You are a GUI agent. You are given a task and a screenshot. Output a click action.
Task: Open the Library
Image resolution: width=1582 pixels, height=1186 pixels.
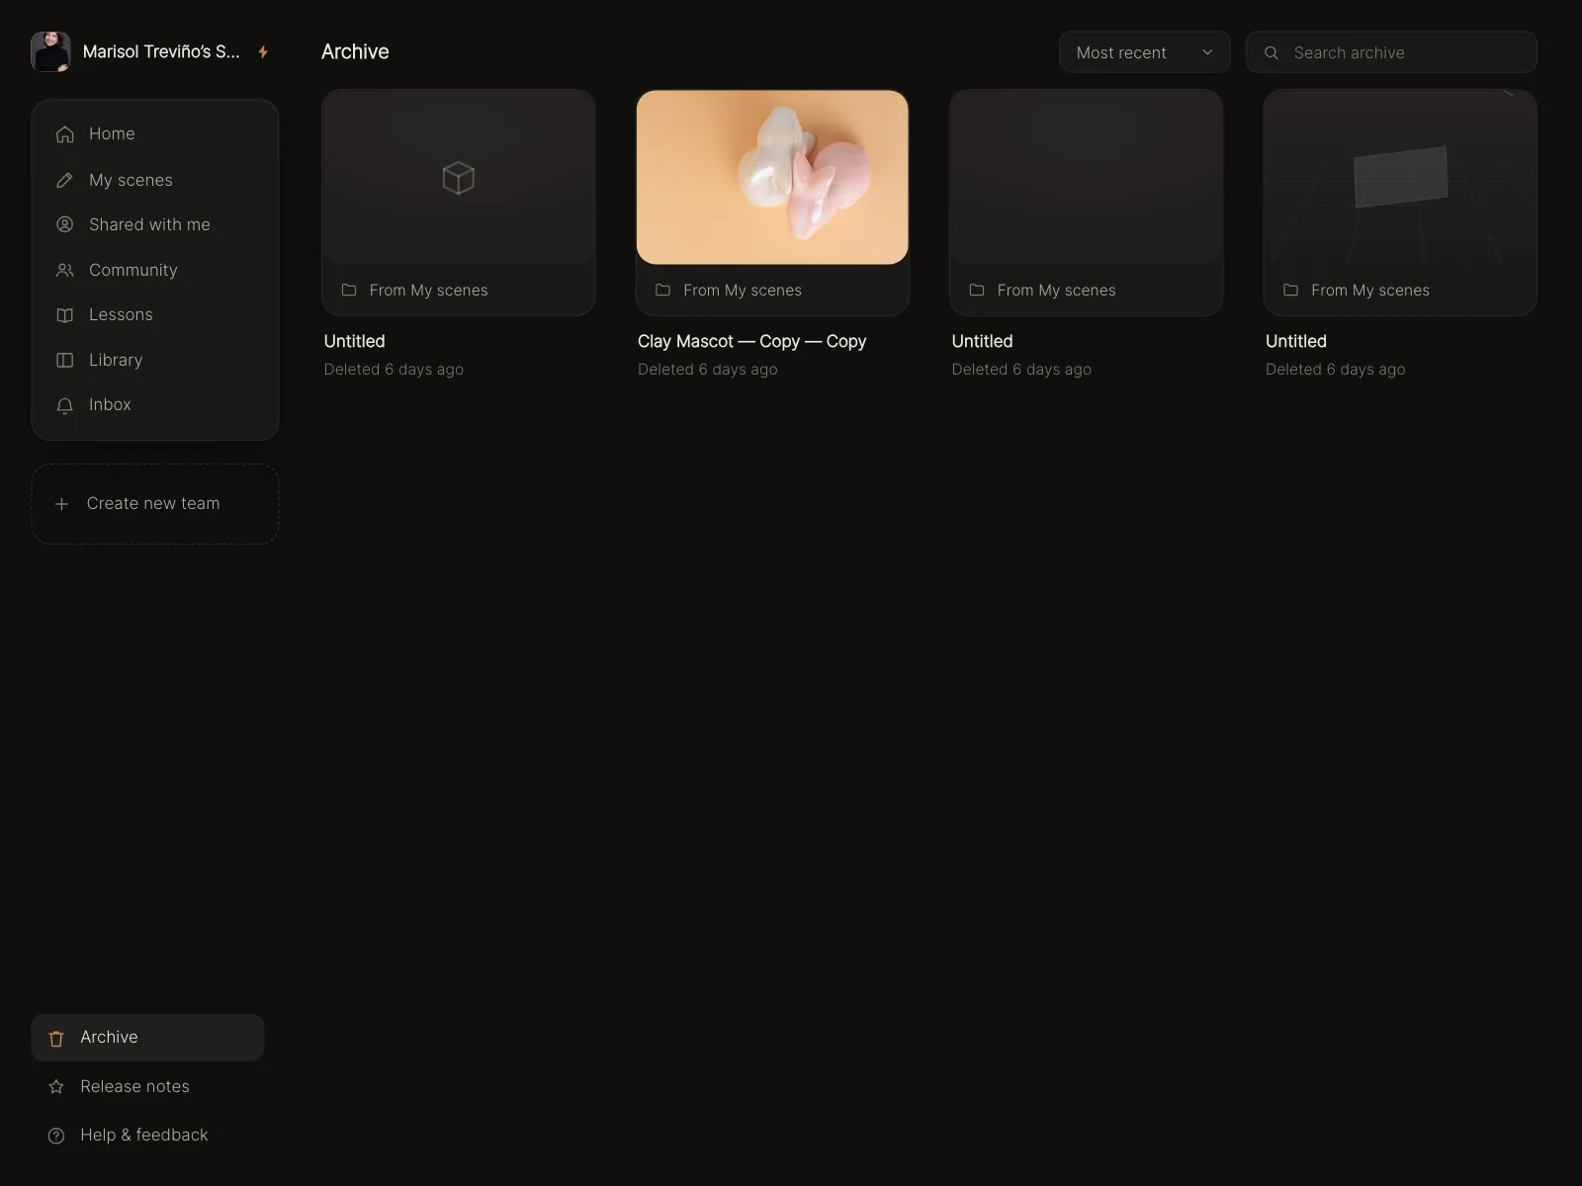click(155, 360)
